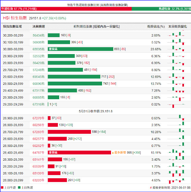Select the 相對期指張數 column header
This screenshot has height=192, width=191.
pyautogui.click(x=97, y=27)
